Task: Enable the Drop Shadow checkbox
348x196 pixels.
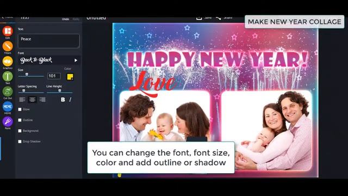Action: tap(20, 142)
